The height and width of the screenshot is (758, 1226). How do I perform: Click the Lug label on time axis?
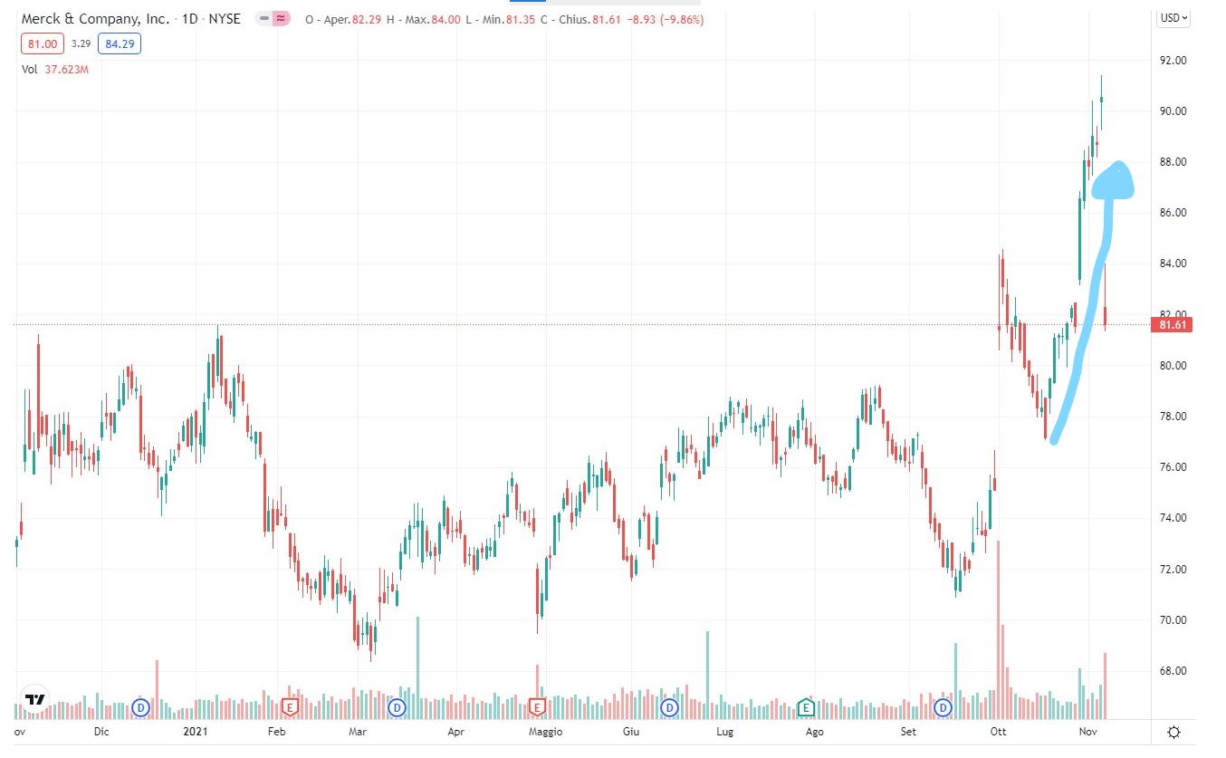click(x=724, y=732)
